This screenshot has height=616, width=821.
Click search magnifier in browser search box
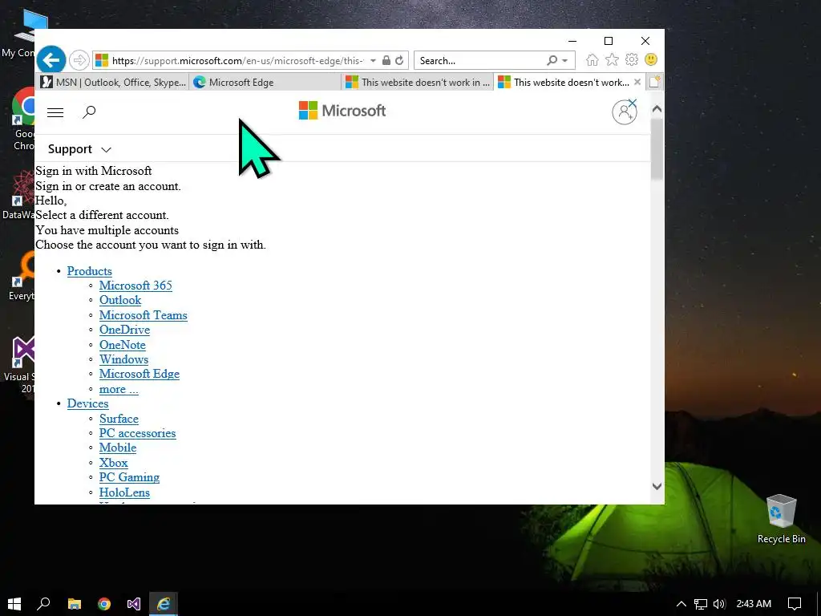click(552, 60)
